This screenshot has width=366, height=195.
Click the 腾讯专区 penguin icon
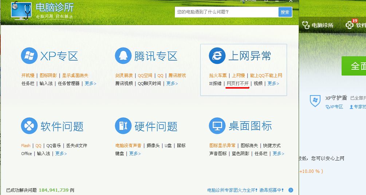123,56
